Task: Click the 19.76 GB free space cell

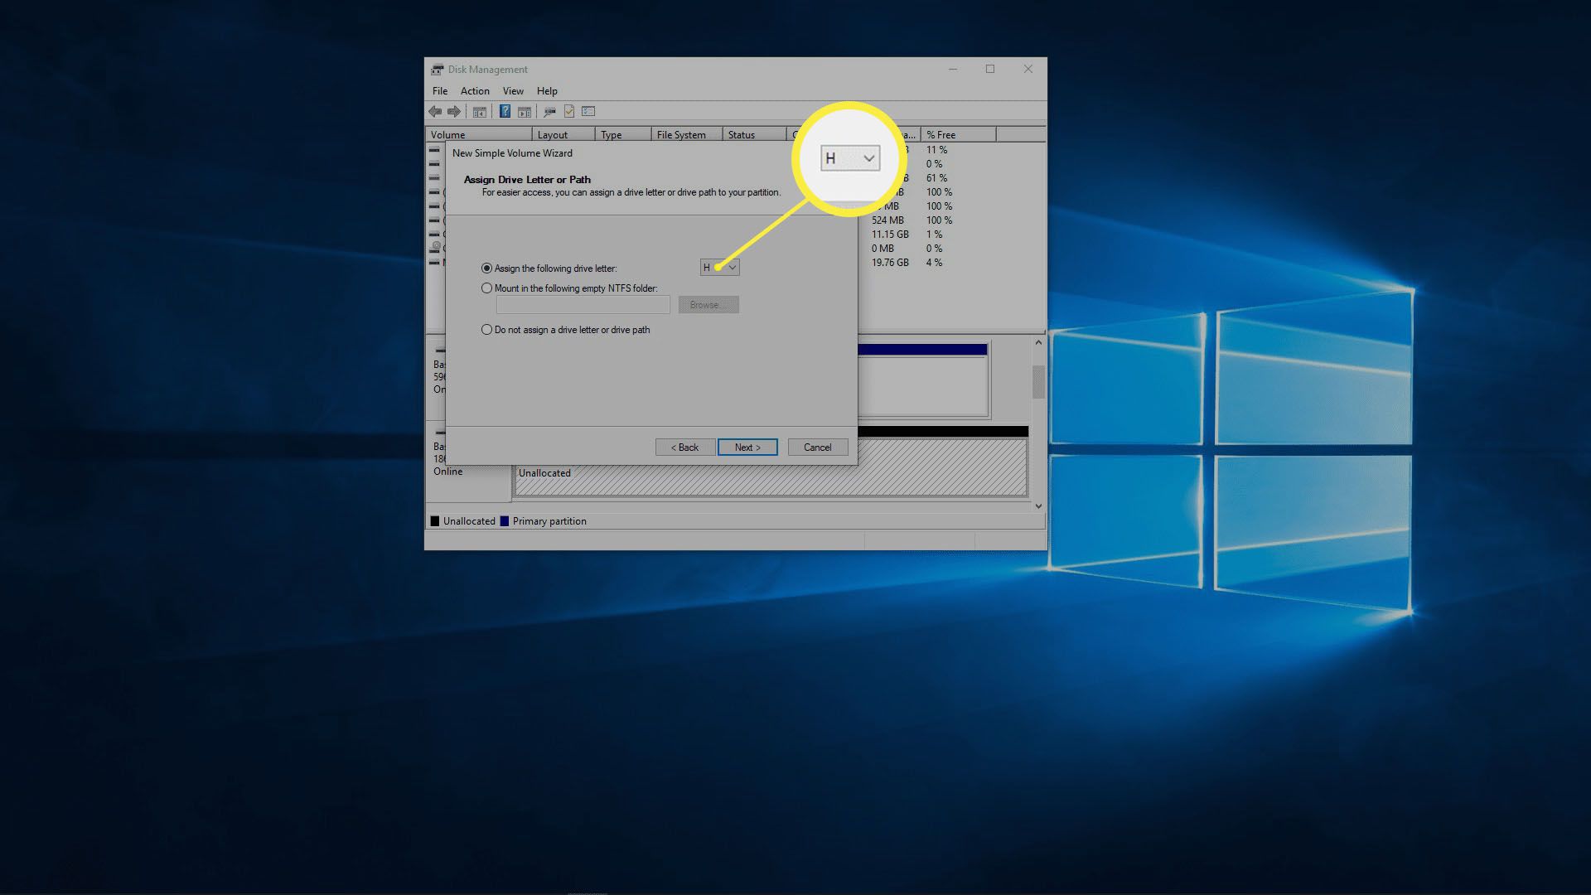Action: pos(890,263)
